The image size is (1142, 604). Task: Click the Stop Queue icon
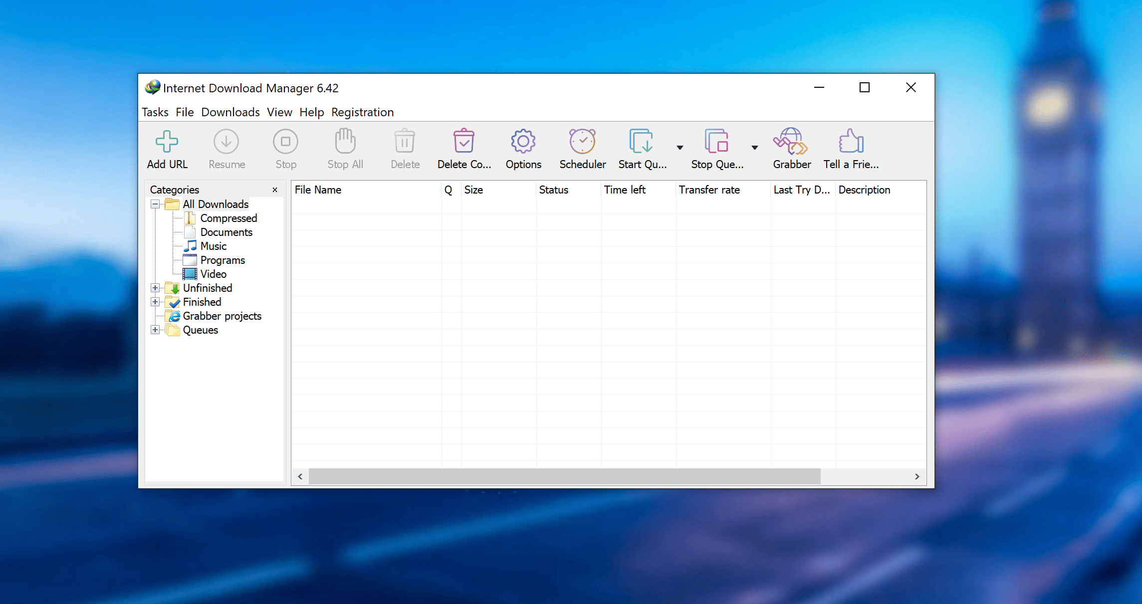pyautogui.click(x=716, y=142)
